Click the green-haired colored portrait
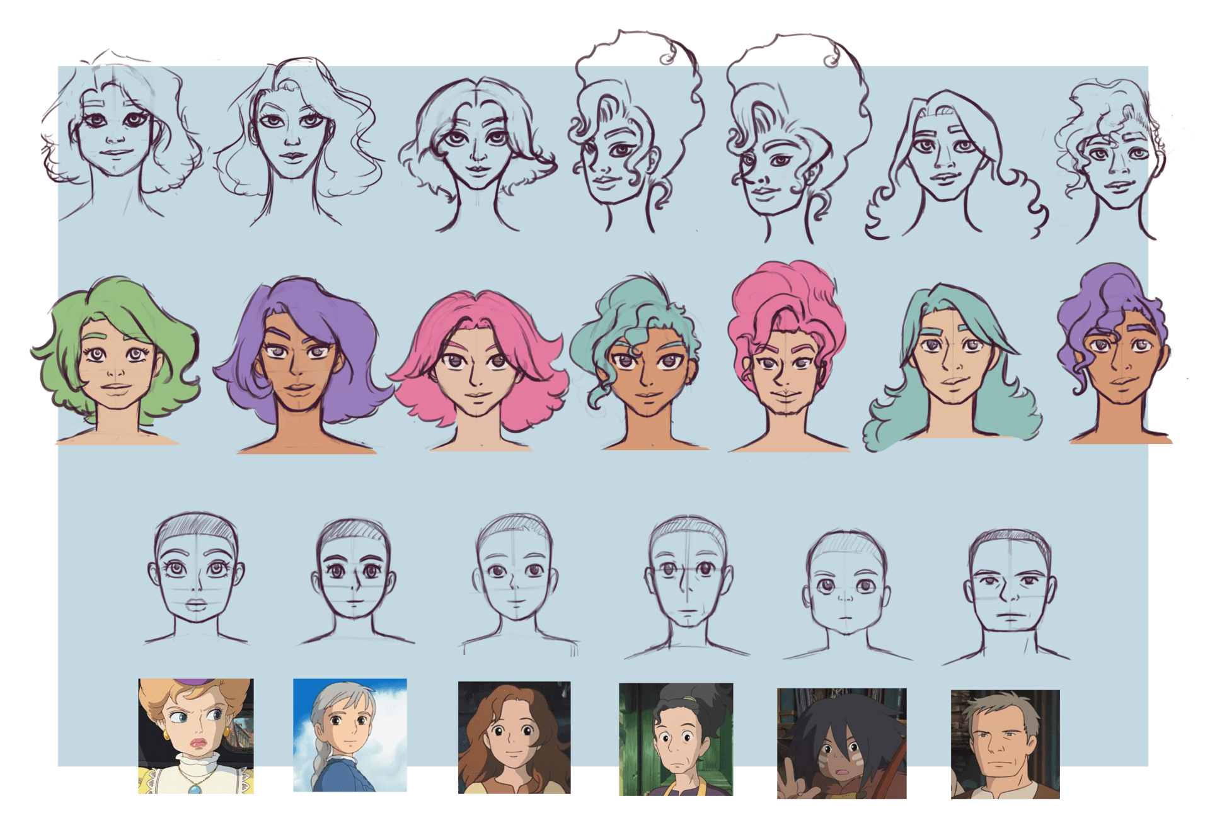 pos(117,361)
